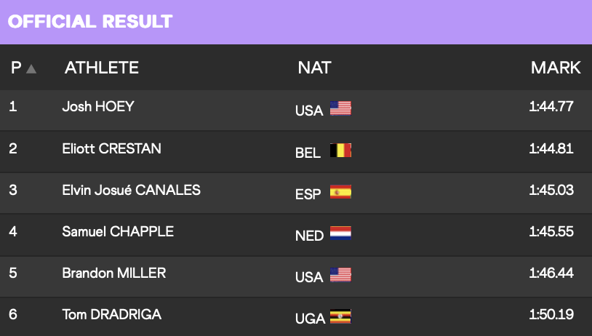592x336 pixels.
Task: Click the 1:50.19 mark for DRADRIGA
Action: pos(551,314)
